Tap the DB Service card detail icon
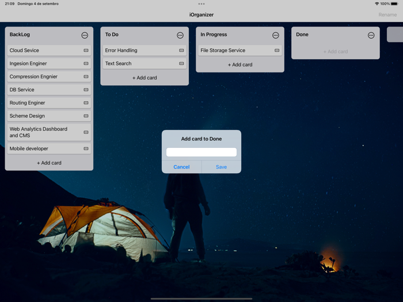The image size is (403, 302). coord(86,90)
